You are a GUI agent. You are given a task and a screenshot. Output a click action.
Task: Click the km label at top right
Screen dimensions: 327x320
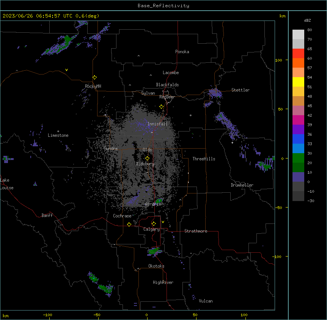coord(282,16)
